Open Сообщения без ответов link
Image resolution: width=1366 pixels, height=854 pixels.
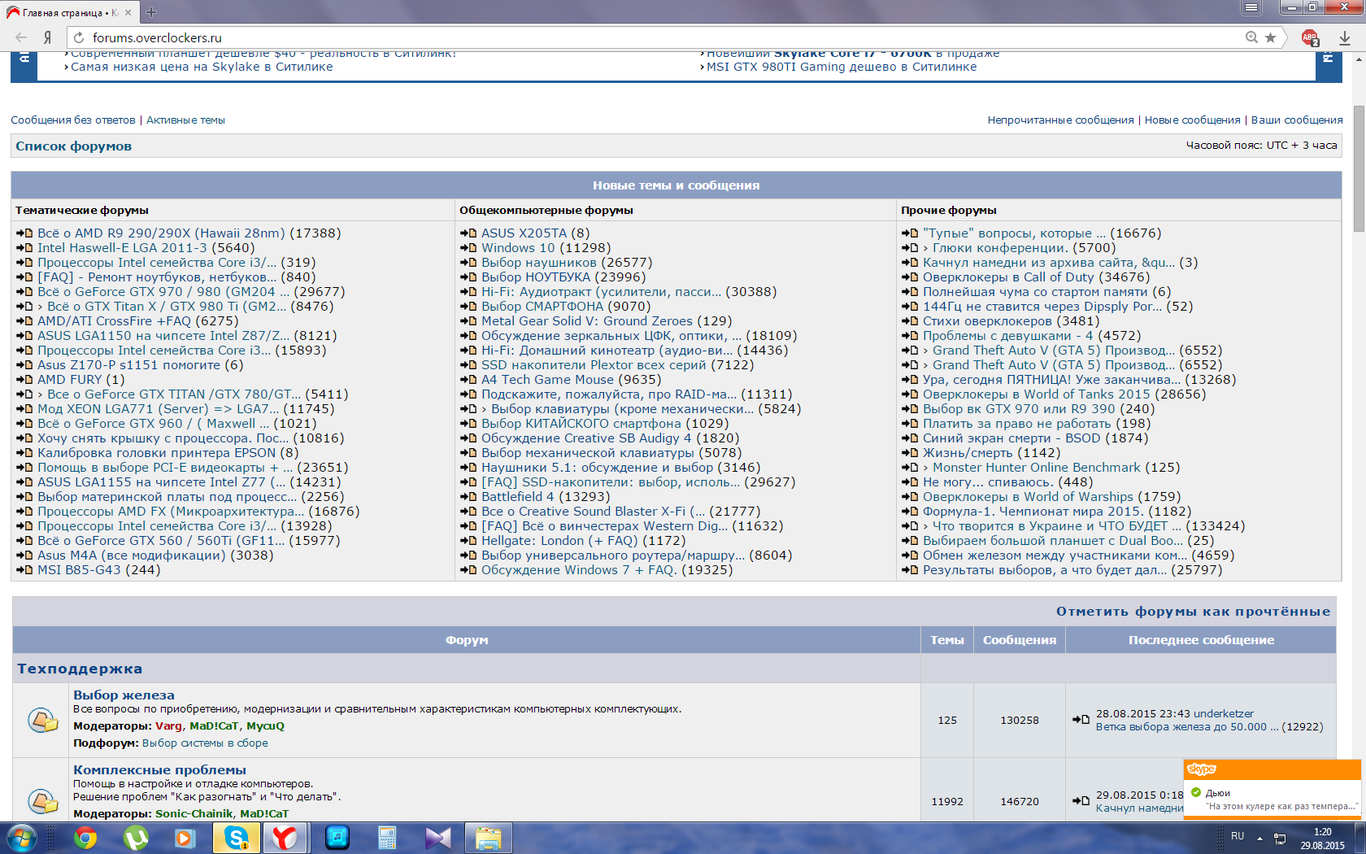coord(73,120)
